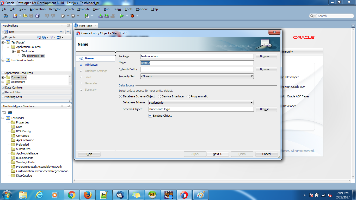The width and height of the screenshot is (356, 200).
Task: Launch Google Chrome from the taskbar
Action: click(72, 195)
